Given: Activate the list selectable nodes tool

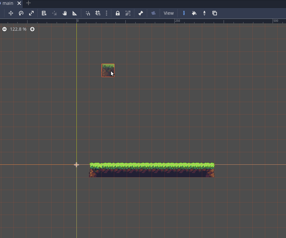Looking at the screenshot, I should coord(44,13).
